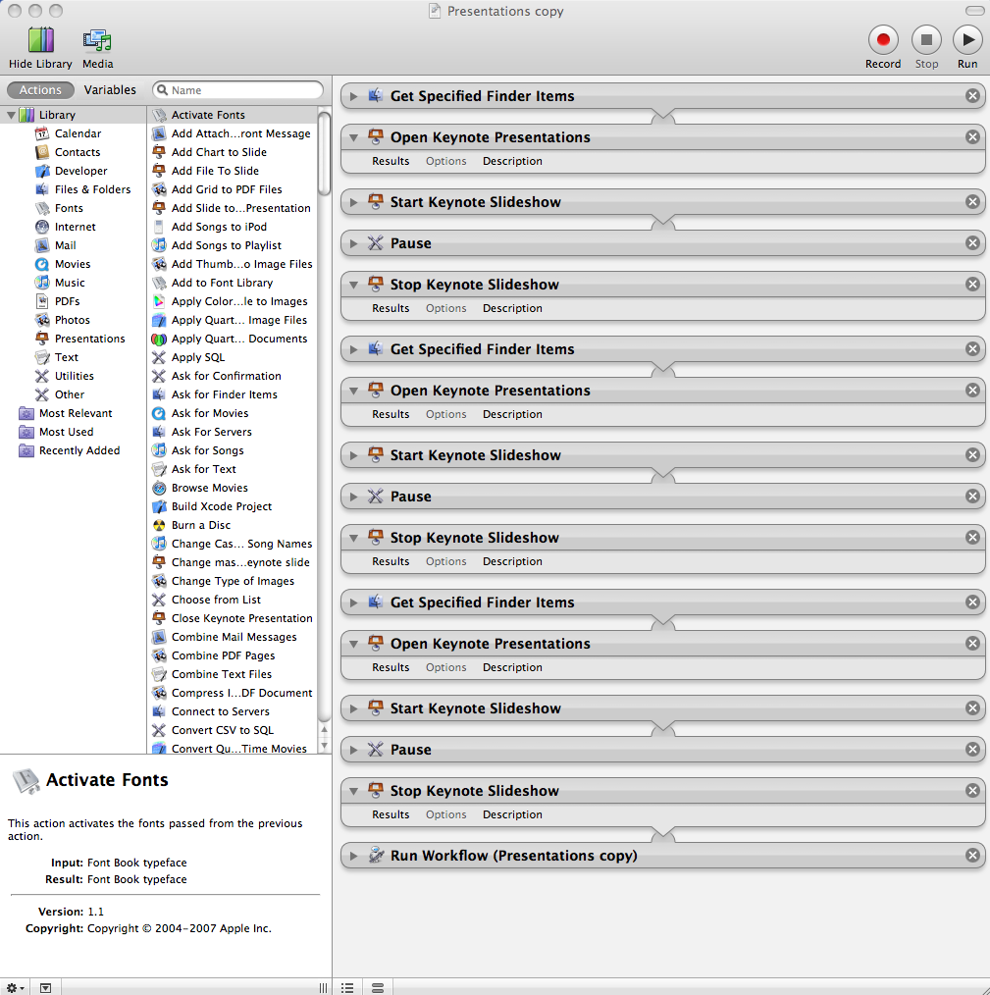Click the Hide Library toolbar icon

coord(40,40)
